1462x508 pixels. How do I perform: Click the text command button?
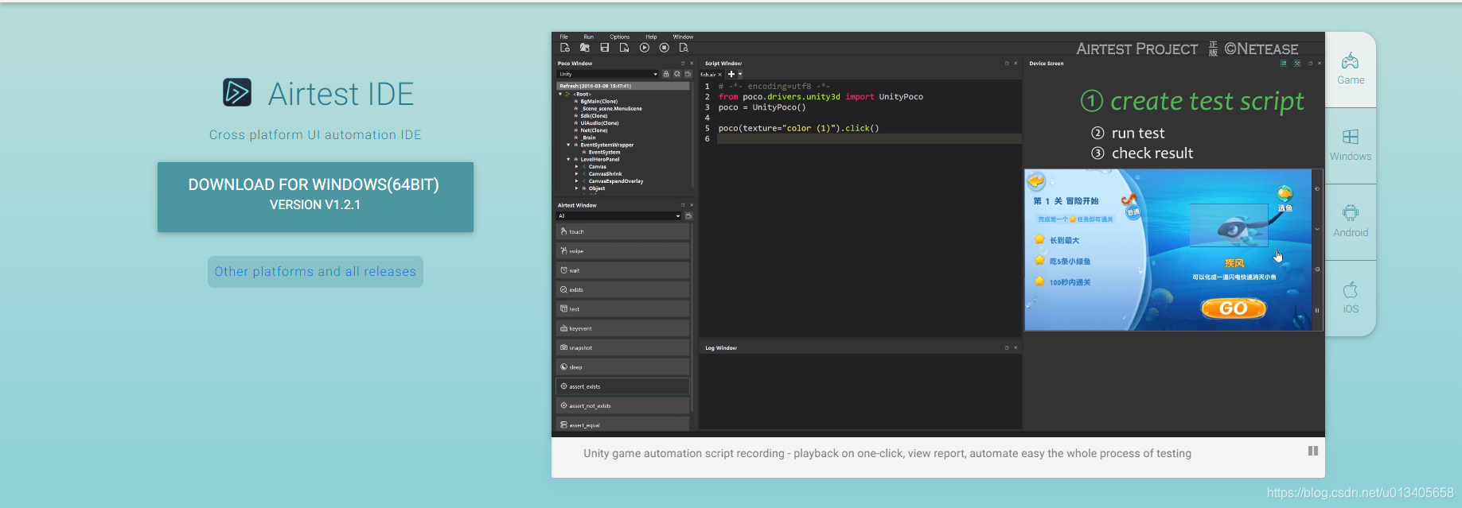tap(623, 308)
